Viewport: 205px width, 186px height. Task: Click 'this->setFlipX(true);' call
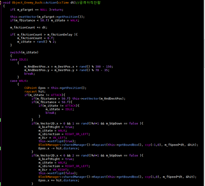click(x=57, y=141)
